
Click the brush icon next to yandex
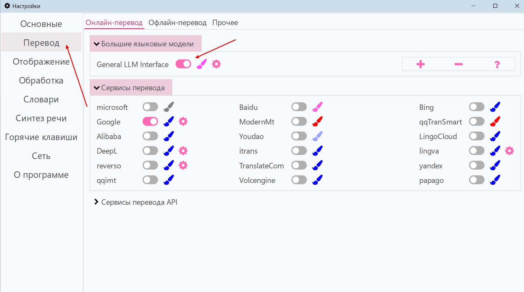[495, 165]
